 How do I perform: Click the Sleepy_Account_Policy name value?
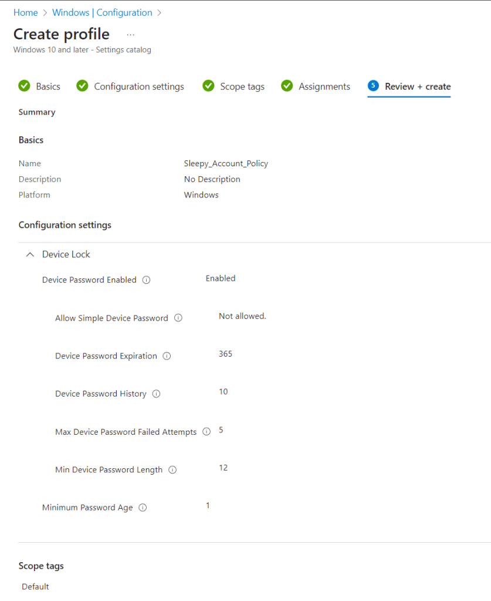(226, 163)
